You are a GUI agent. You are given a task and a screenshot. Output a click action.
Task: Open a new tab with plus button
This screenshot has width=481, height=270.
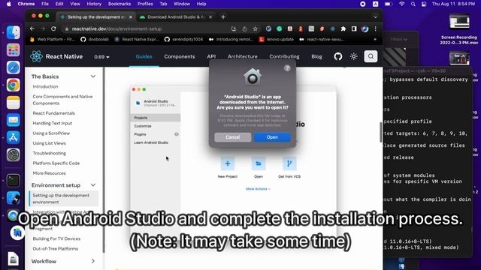[223, 17]
